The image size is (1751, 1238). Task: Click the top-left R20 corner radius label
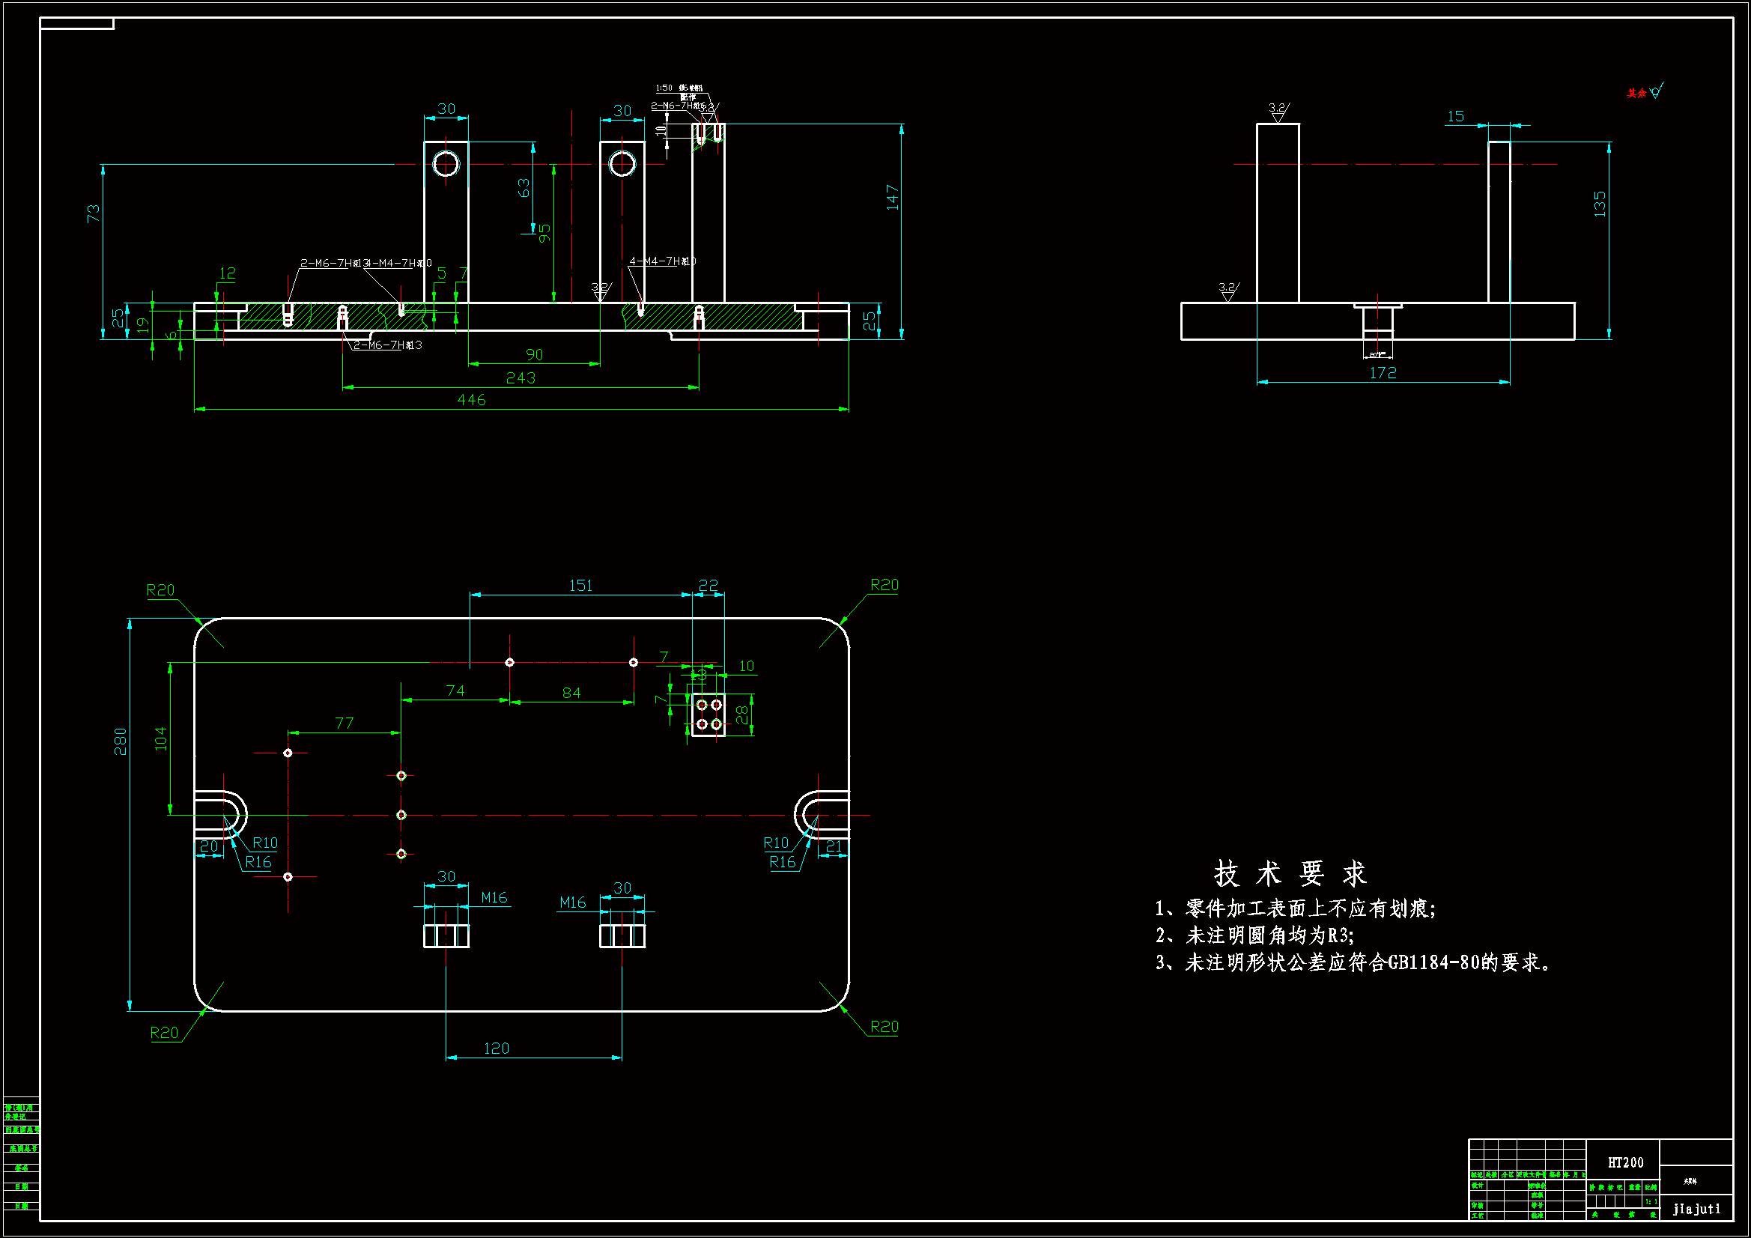(160, 589)
